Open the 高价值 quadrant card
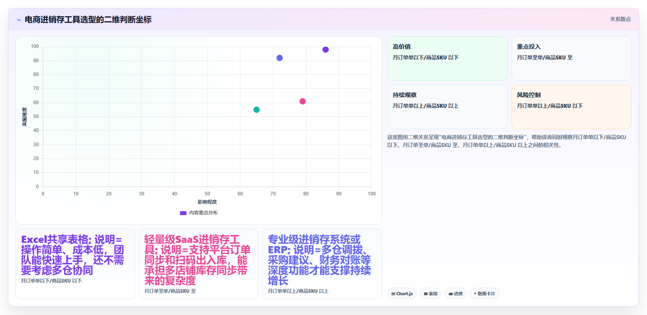This screenshot has height=315, width=647. tap(447, 59)
